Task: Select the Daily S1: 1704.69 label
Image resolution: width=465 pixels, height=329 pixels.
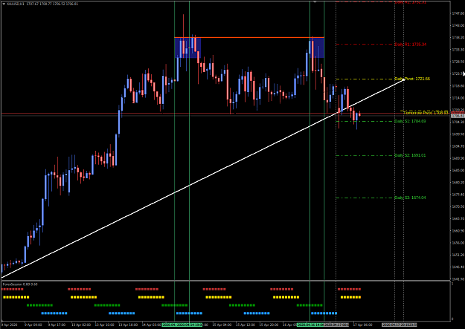Action: (410, 121)
